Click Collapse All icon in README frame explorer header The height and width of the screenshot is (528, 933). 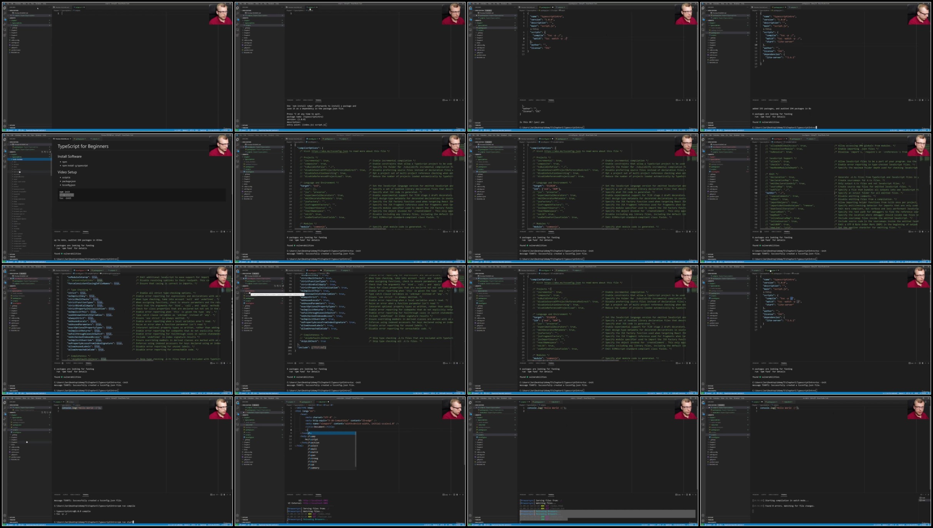(x=50, y=152)
